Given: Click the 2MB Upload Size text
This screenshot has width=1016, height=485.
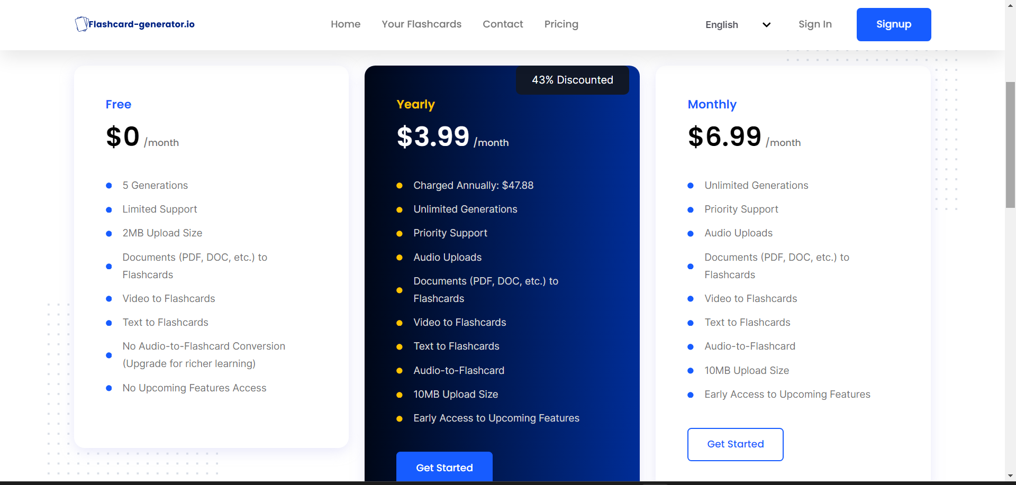Looking at the screenshot, I should 162,233.
